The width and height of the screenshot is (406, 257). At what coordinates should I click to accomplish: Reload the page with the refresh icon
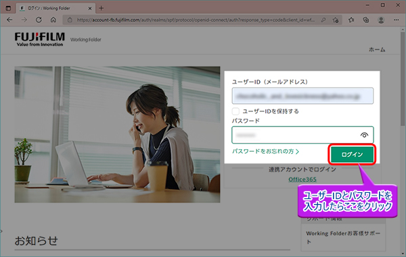(x=39, y=20)
